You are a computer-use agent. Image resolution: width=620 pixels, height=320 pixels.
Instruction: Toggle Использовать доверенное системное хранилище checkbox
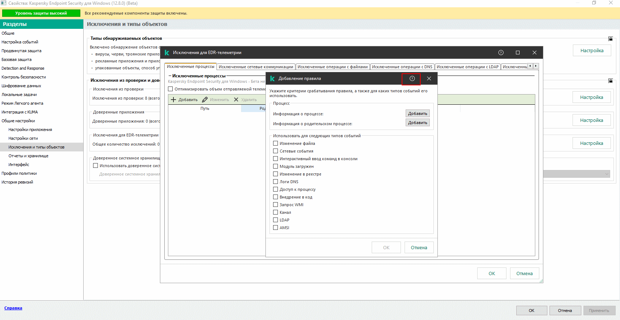[x=96, y=166]
